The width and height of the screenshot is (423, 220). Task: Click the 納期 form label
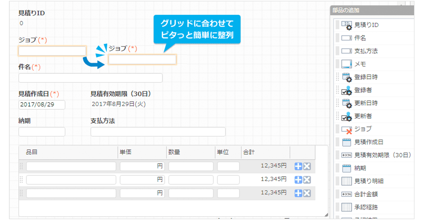25,121
